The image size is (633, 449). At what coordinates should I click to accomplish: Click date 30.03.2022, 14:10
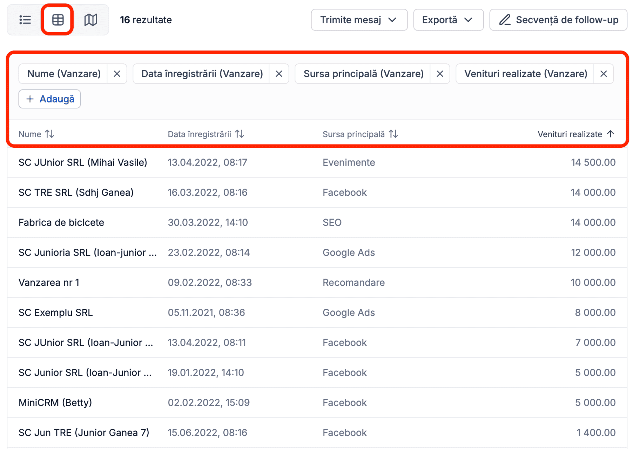(208, 222)
